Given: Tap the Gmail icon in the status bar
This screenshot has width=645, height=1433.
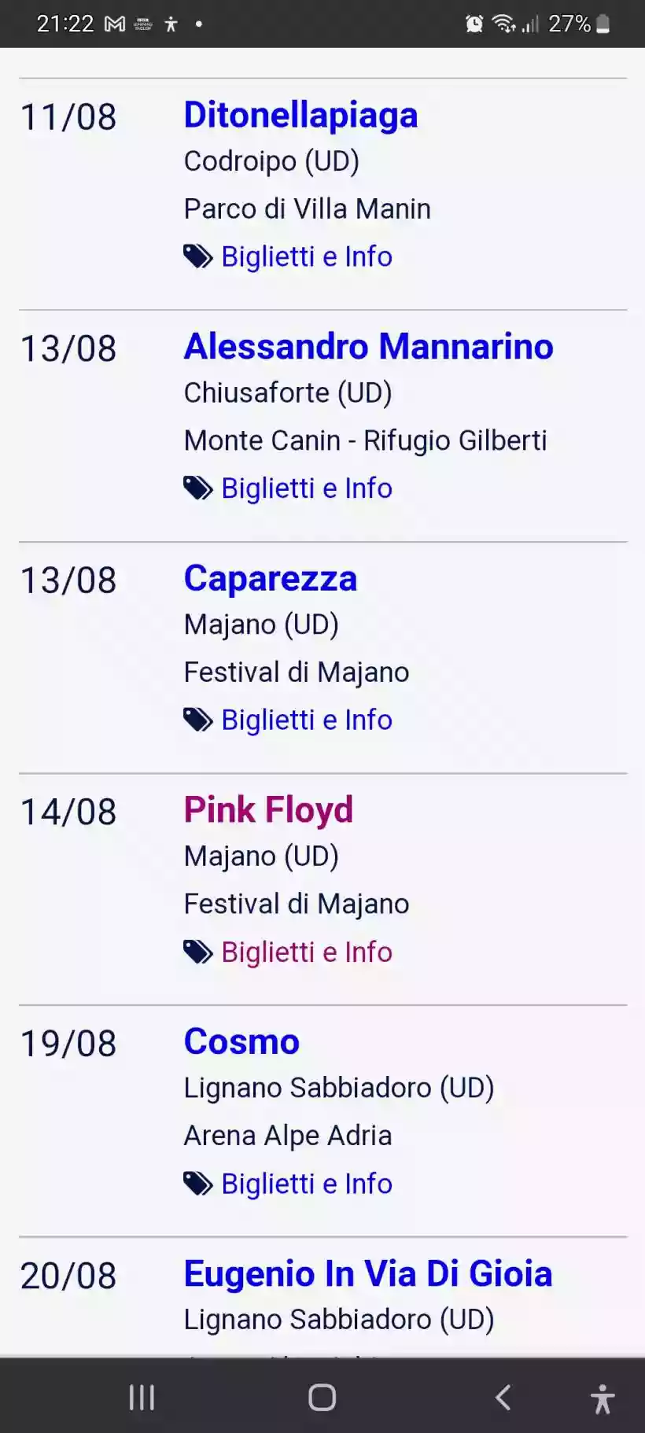Looking at the screenshot, I should tap(115, 23).
